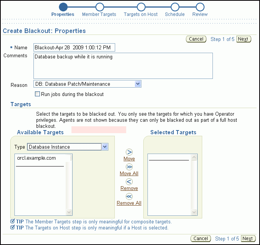
Task: Click the Move All double-arrow icon
Action: (x=129, y=167)
